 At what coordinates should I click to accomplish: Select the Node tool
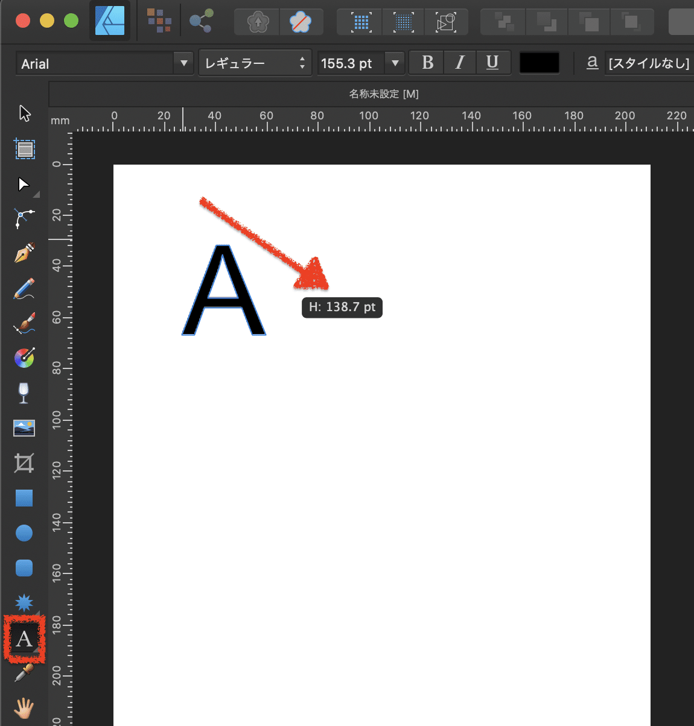coord(24,184)
